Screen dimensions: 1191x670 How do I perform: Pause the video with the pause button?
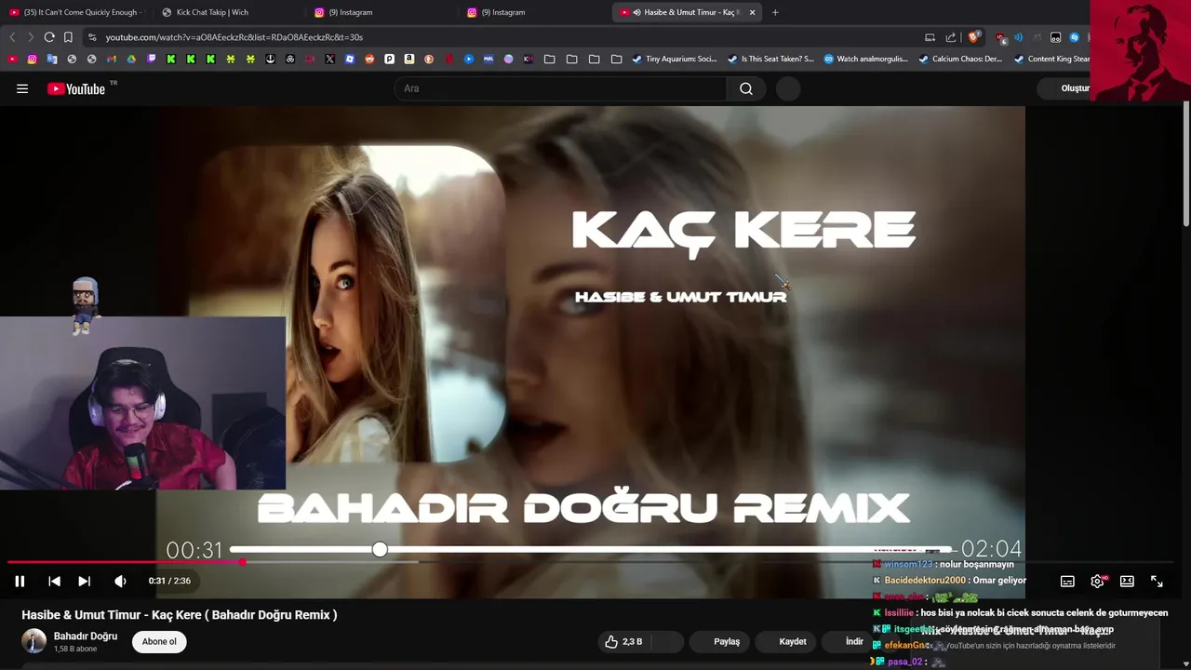click(20, 581)
